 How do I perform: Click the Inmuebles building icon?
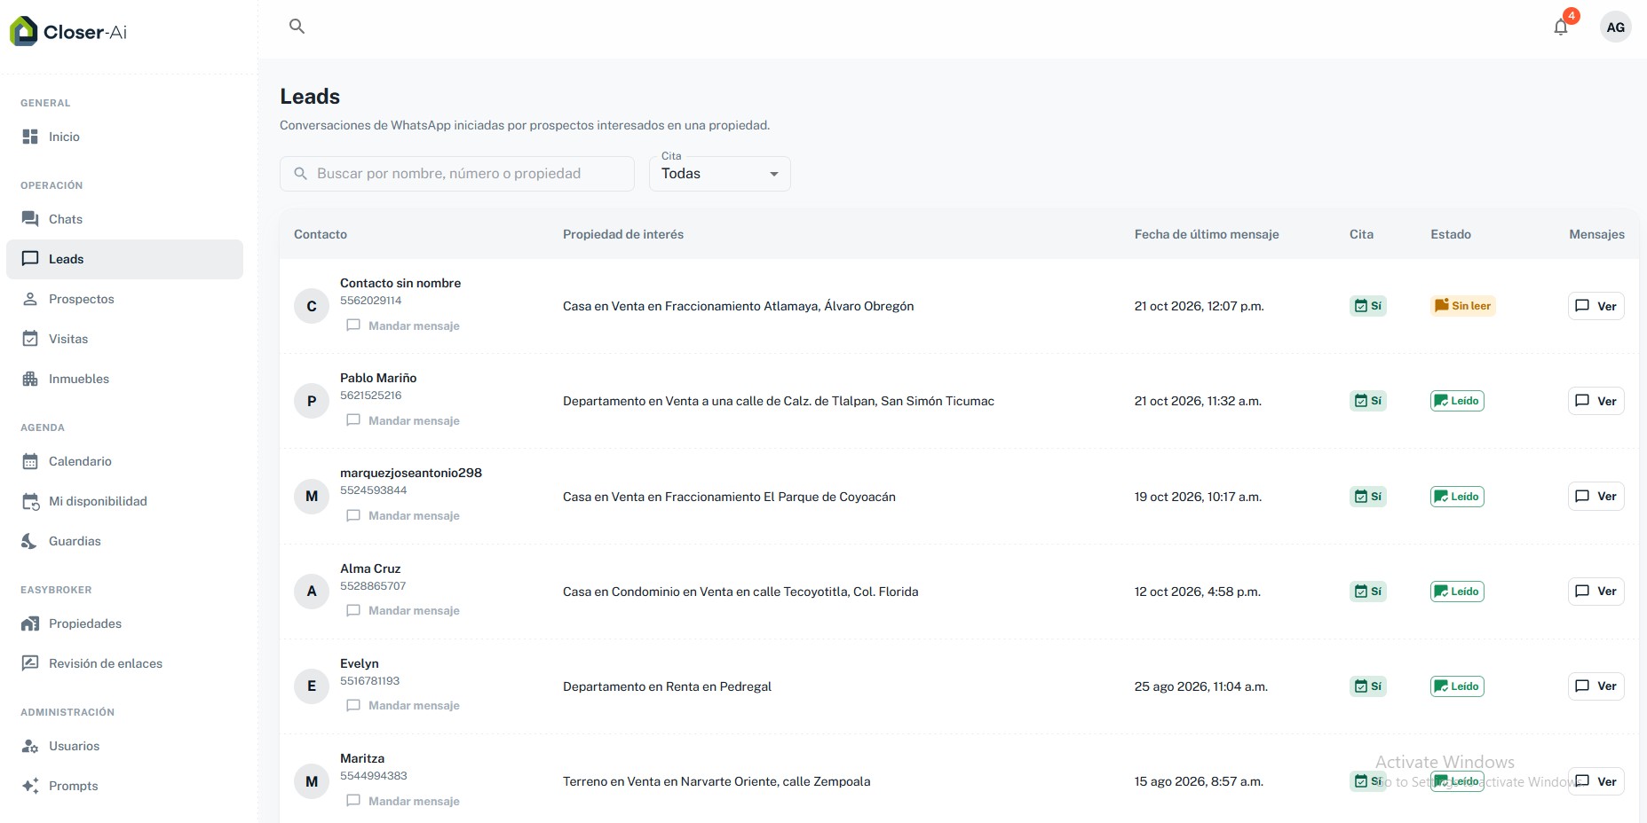pos(30,379)
